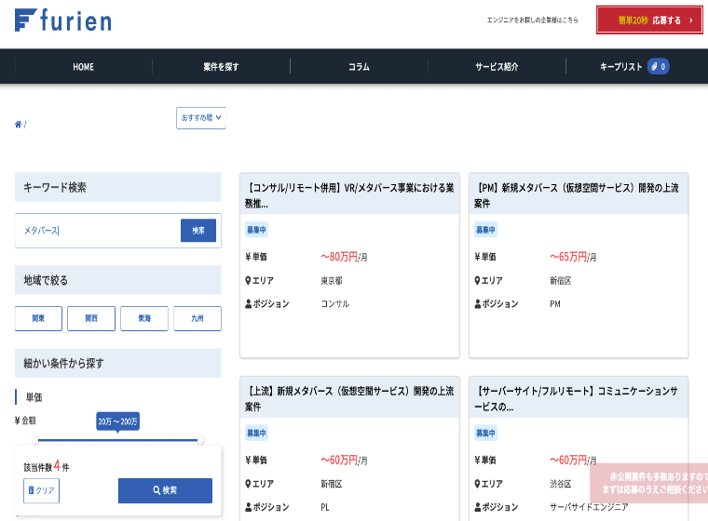708x521 pixels.
Task: Go to HOME in the navigation bar
Action: point(84,67)
